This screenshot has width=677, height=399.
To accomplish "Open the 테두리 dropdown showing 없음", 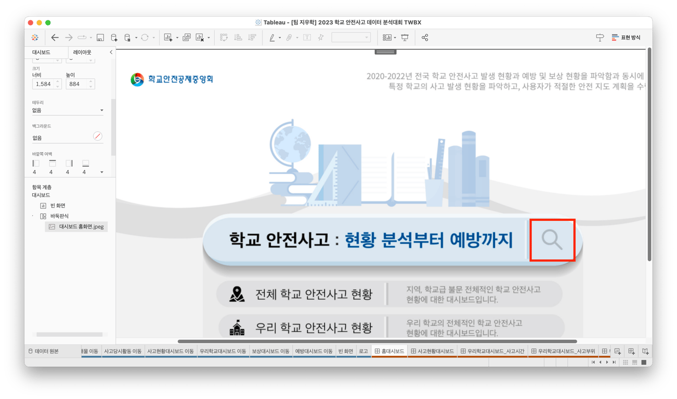I will tap(67, 110).
